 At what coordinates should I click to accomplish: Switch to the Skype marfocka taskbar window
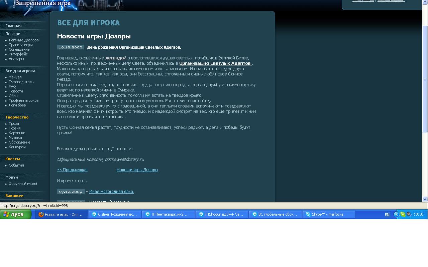click(x=329, y=215)
